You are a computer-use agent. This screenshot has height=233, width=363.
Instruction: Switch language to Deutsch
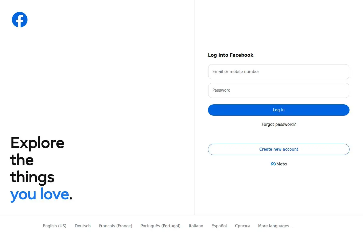[x=83, y=226]
